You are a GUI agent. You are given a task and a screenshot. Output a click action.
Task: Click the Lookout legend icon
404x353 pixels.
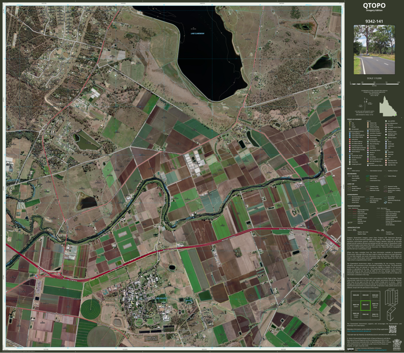point(350,160)
